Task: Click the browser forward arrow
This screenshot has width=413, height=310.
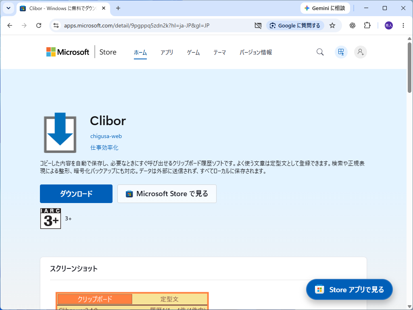Action: pos(24,25)
